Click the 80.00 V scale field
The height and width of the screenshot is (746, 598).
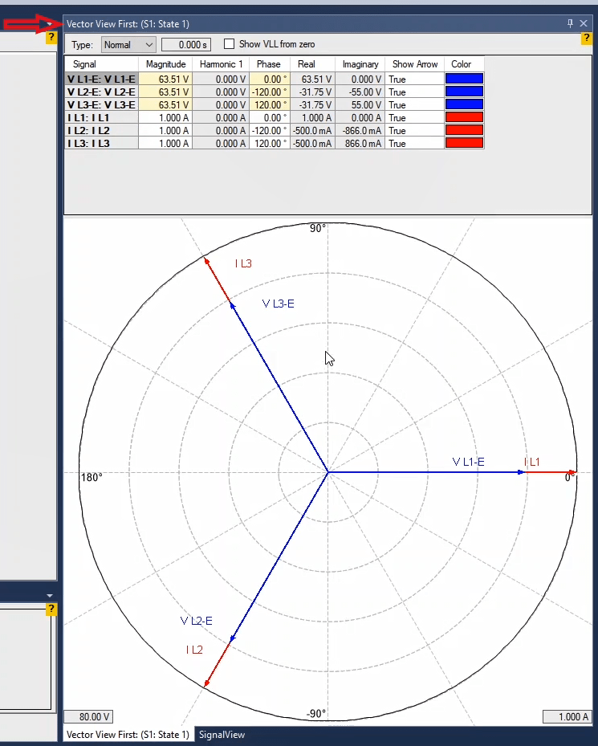coord(88,717)
